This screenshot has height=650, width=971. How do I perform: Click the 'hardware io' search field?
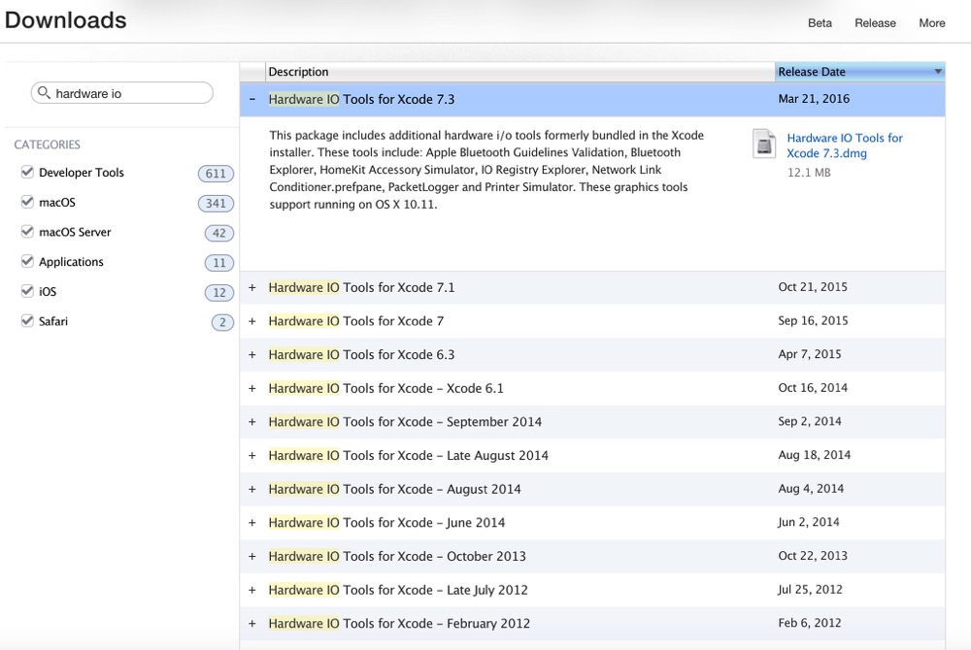click(122, 93)
